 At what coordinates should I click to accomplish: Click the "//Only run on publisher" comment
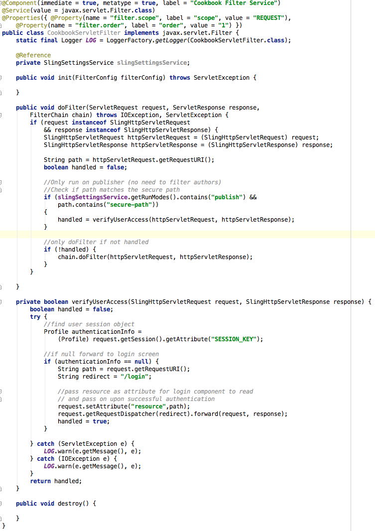pos(132,182)
